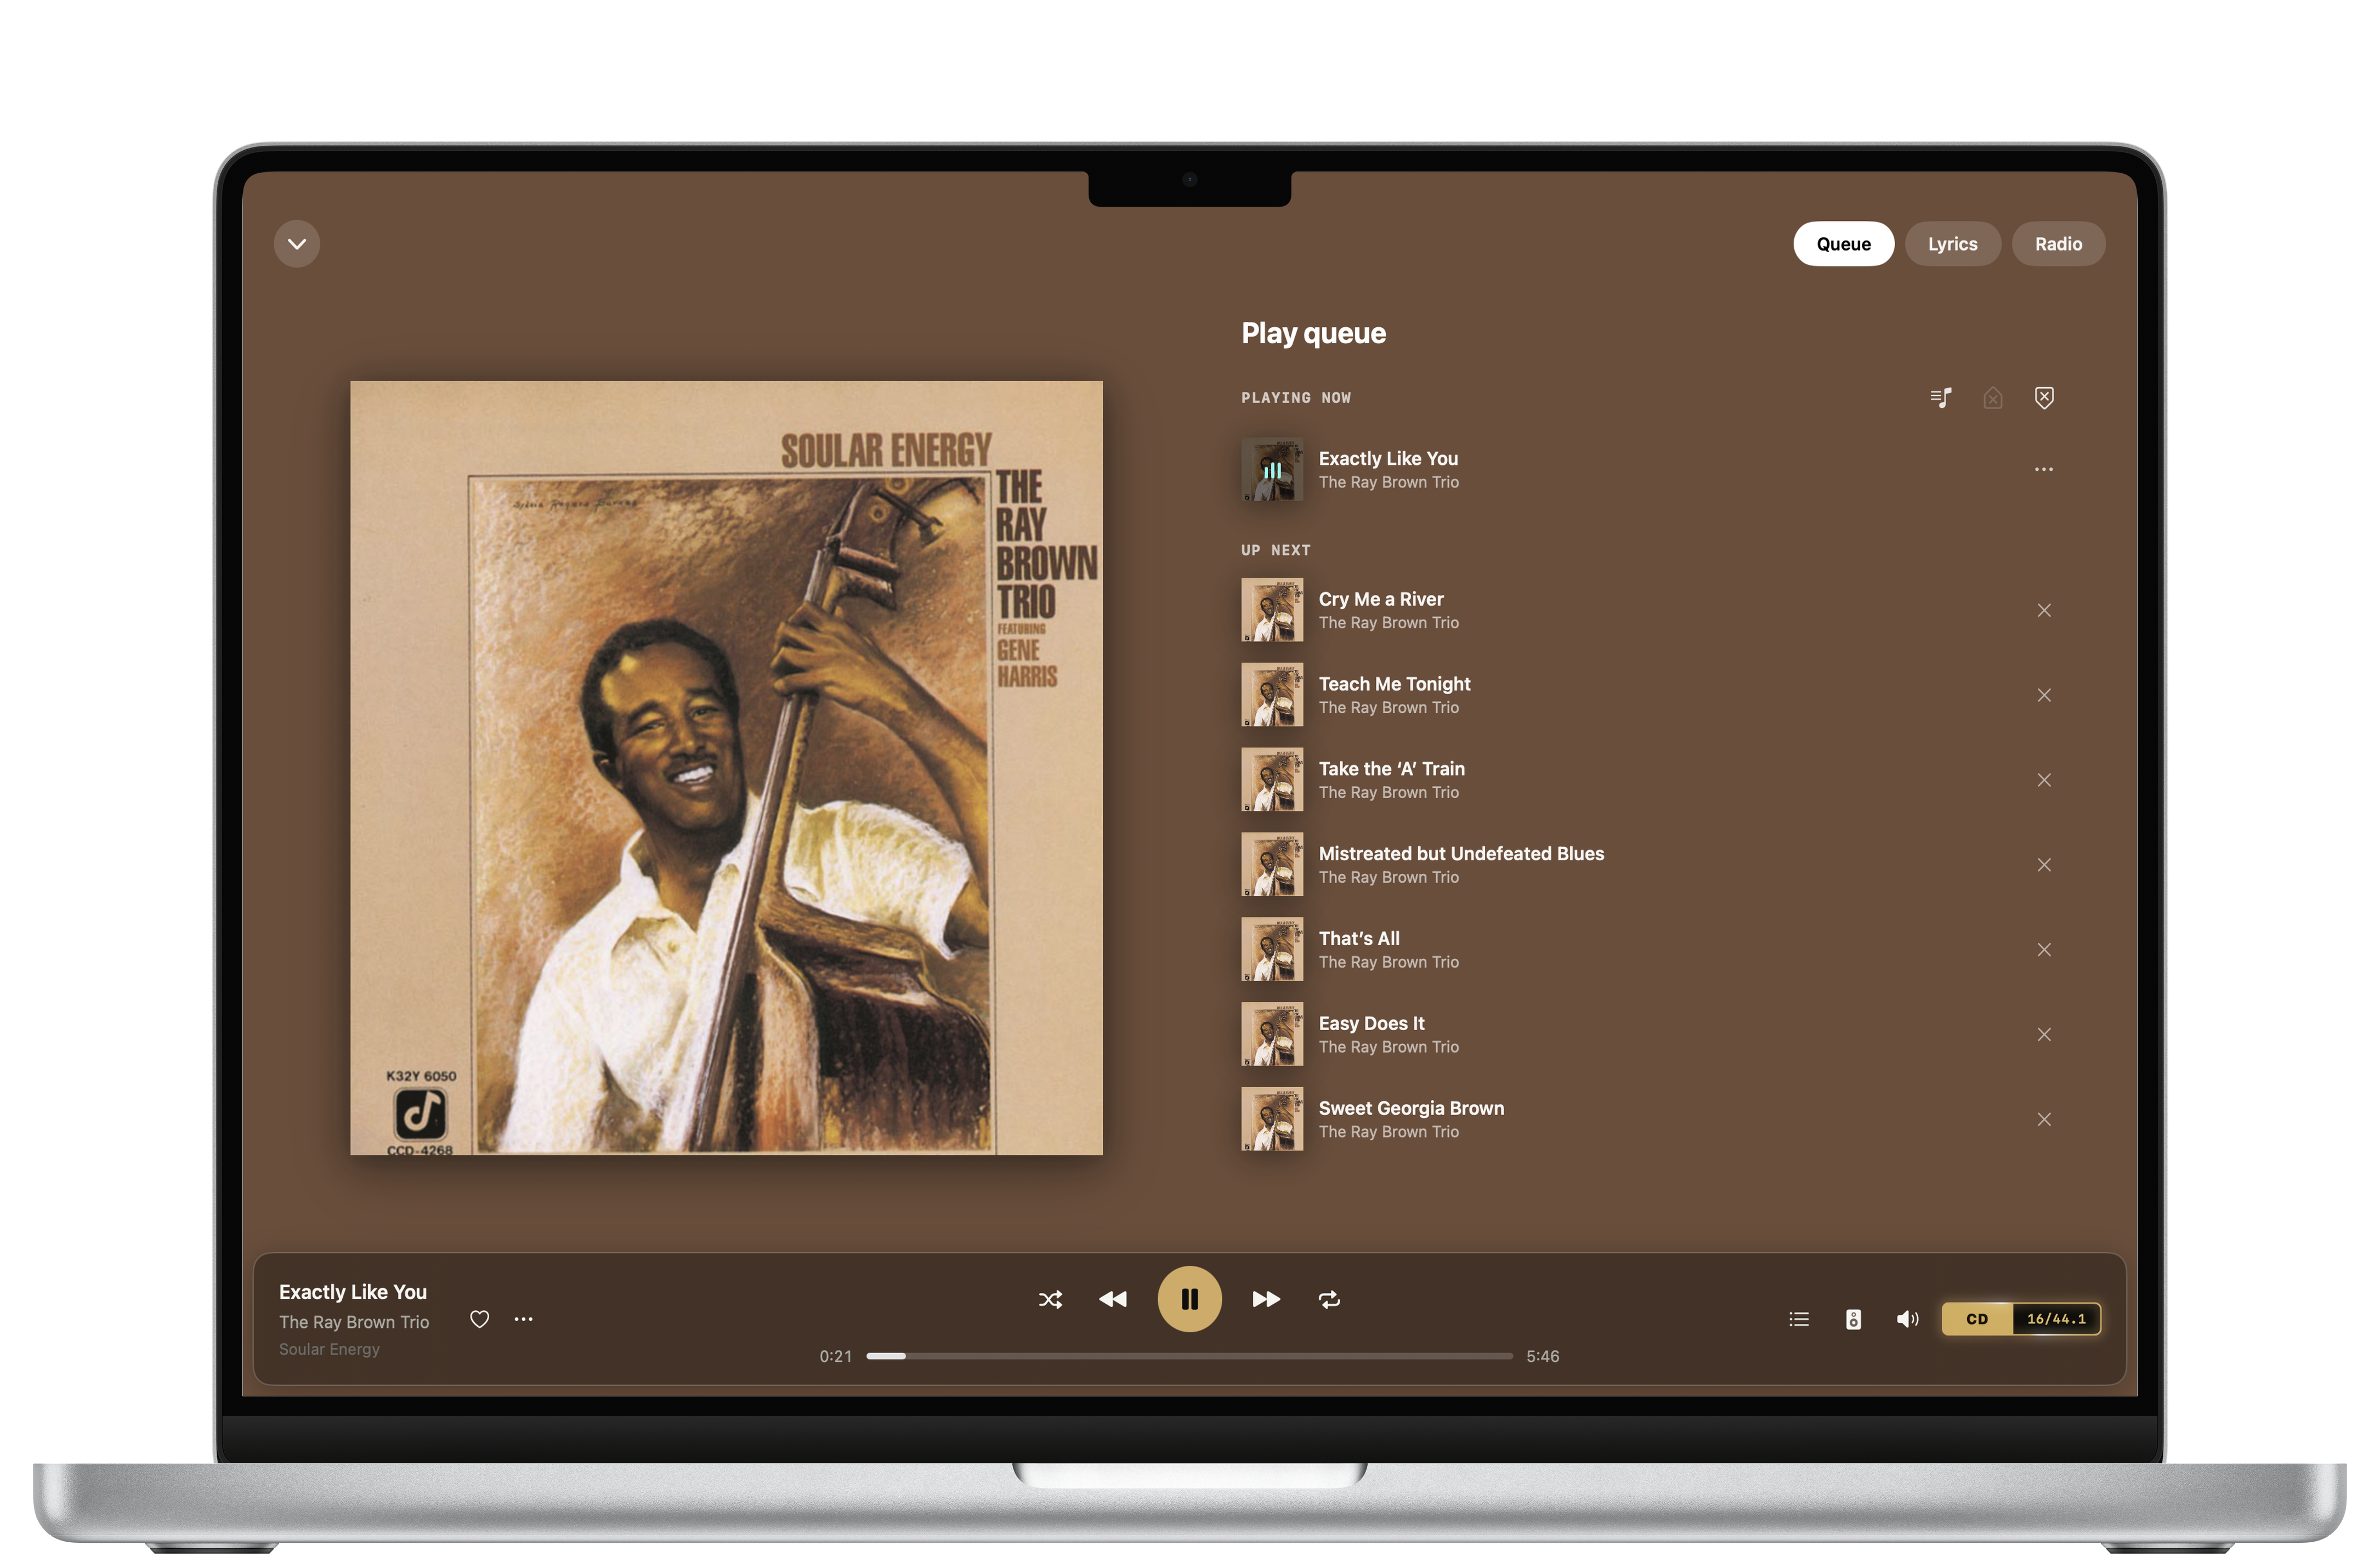Remove Easy Does It from queue
The height and width of the screenshot is (1568, 2380).
[2044, 1035]
